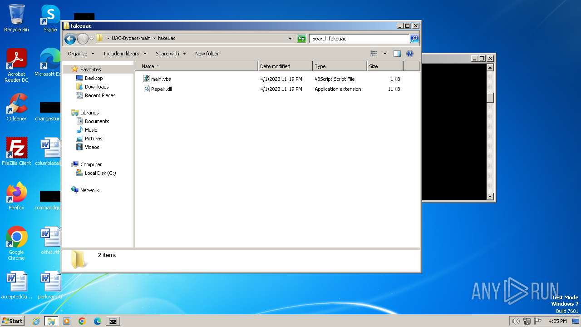Open the Videos library
The height and width of the screenshot is (327, 581).
92,147
